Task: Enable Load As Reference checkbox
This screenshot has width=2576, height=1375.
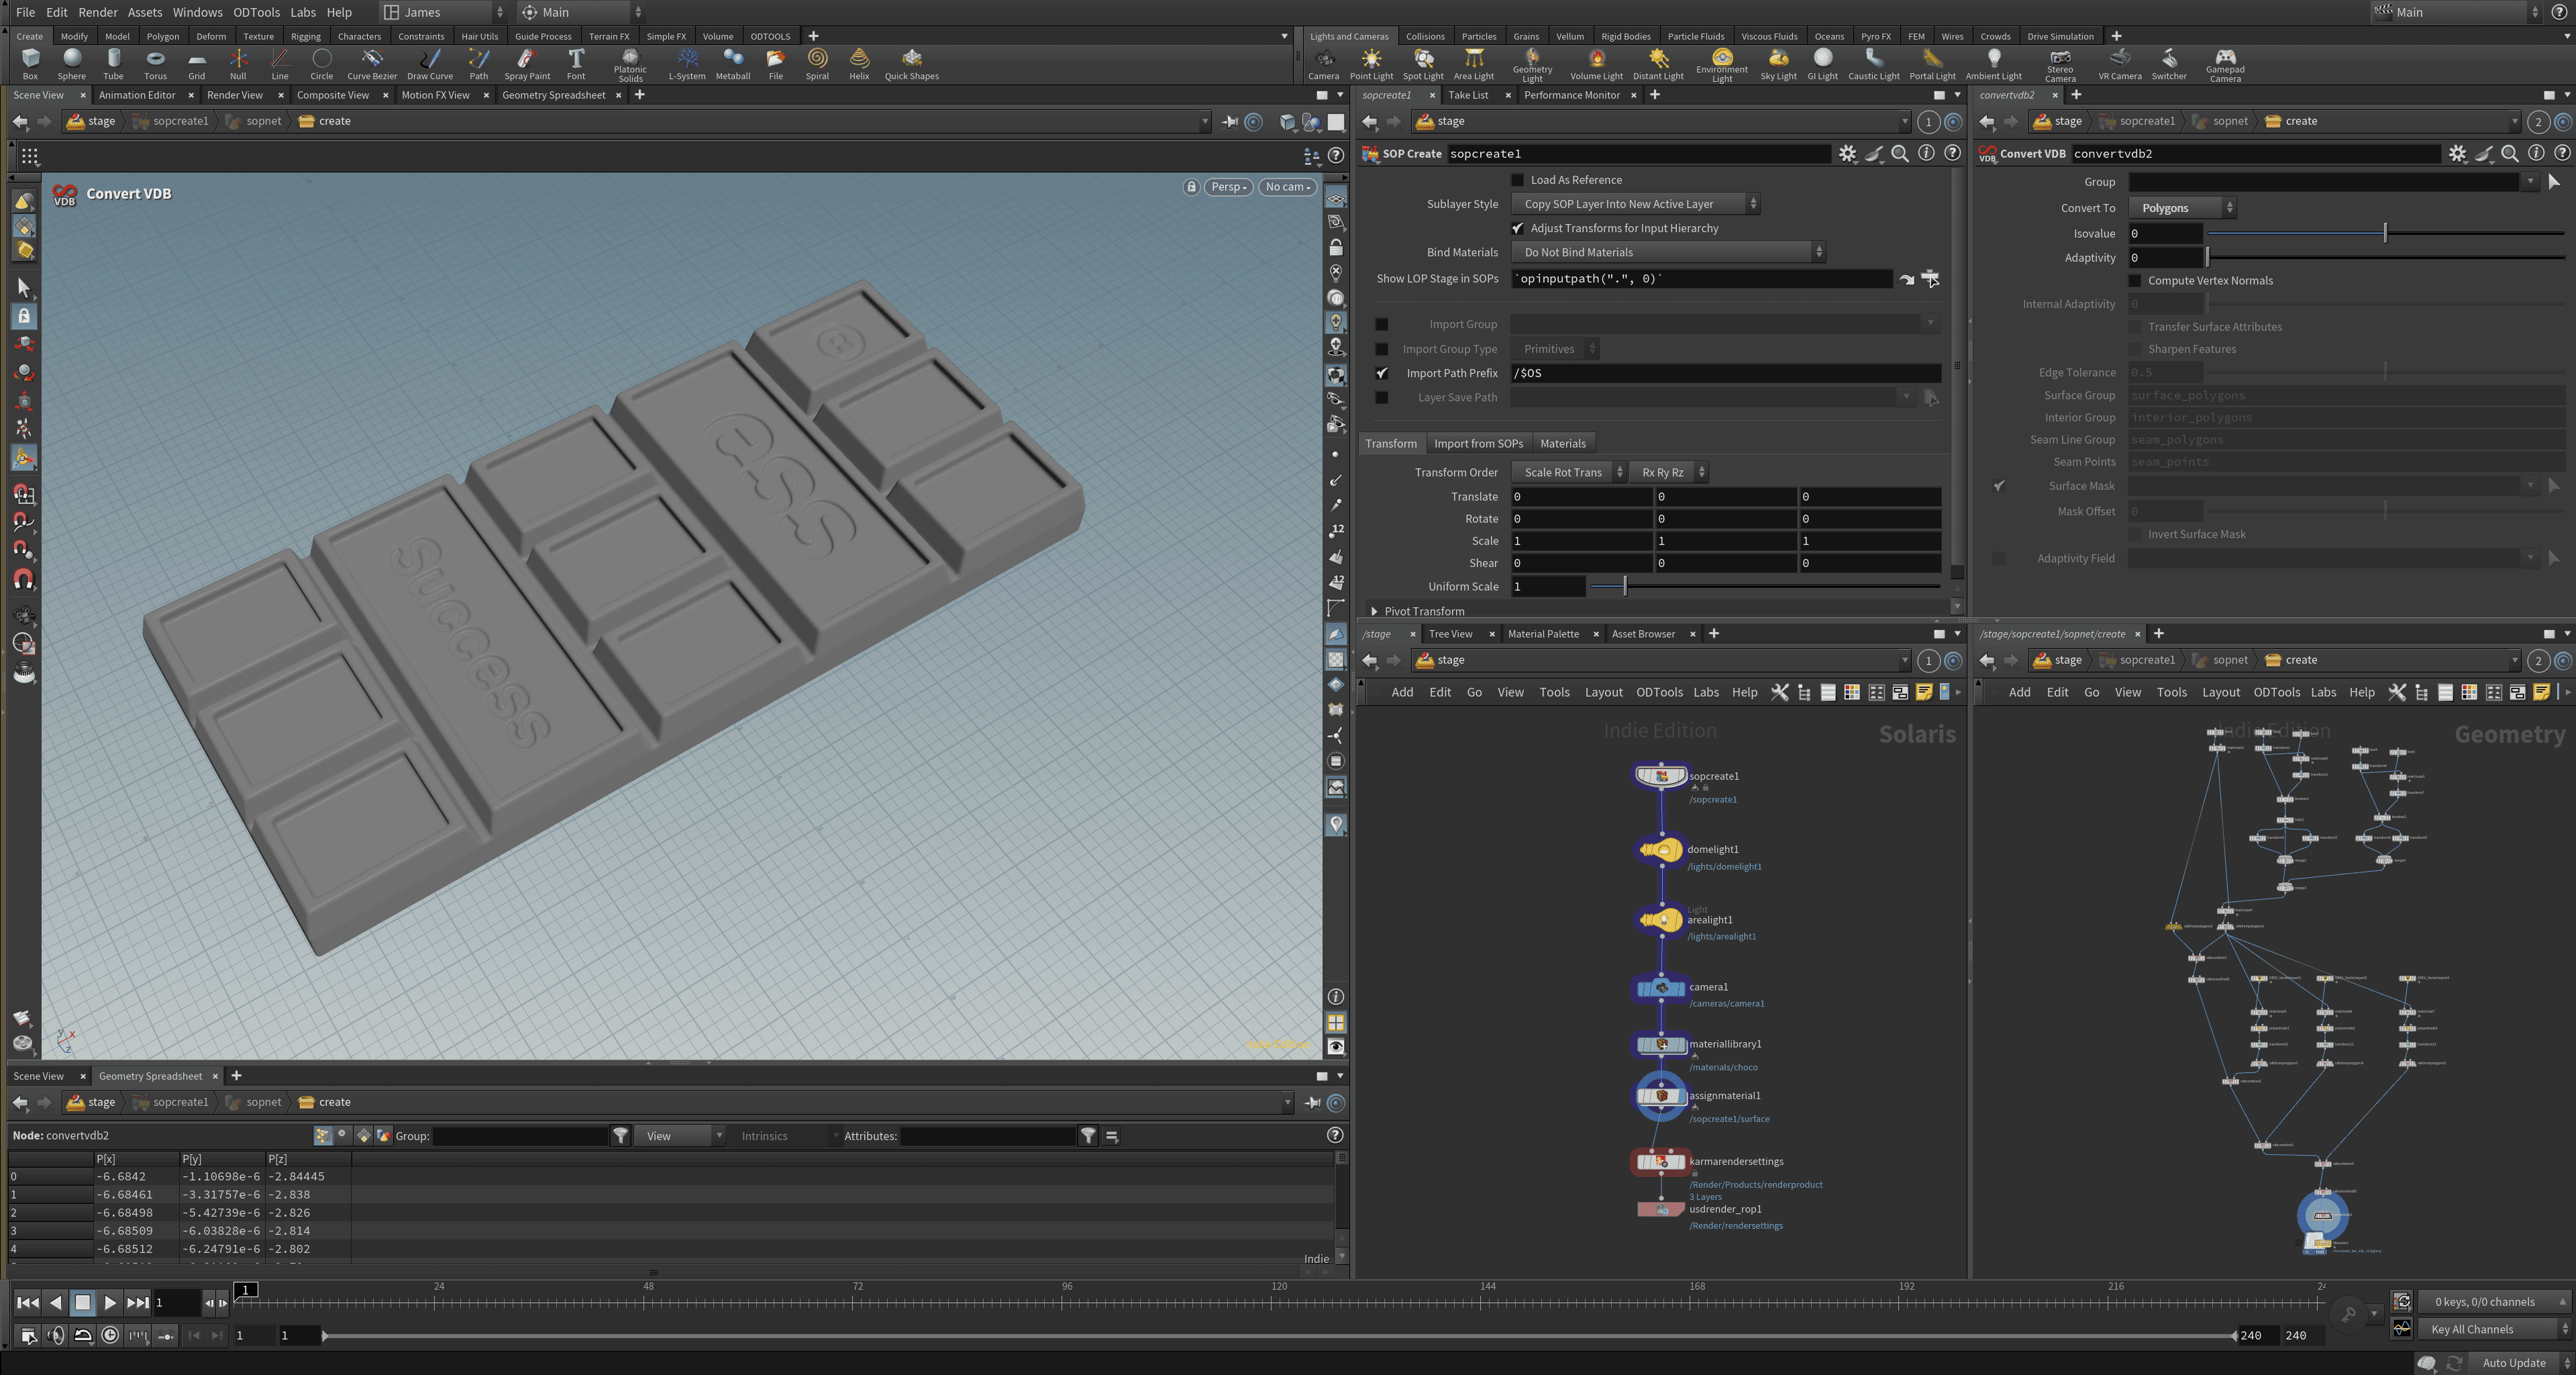Action: (x=1517, y=180)
